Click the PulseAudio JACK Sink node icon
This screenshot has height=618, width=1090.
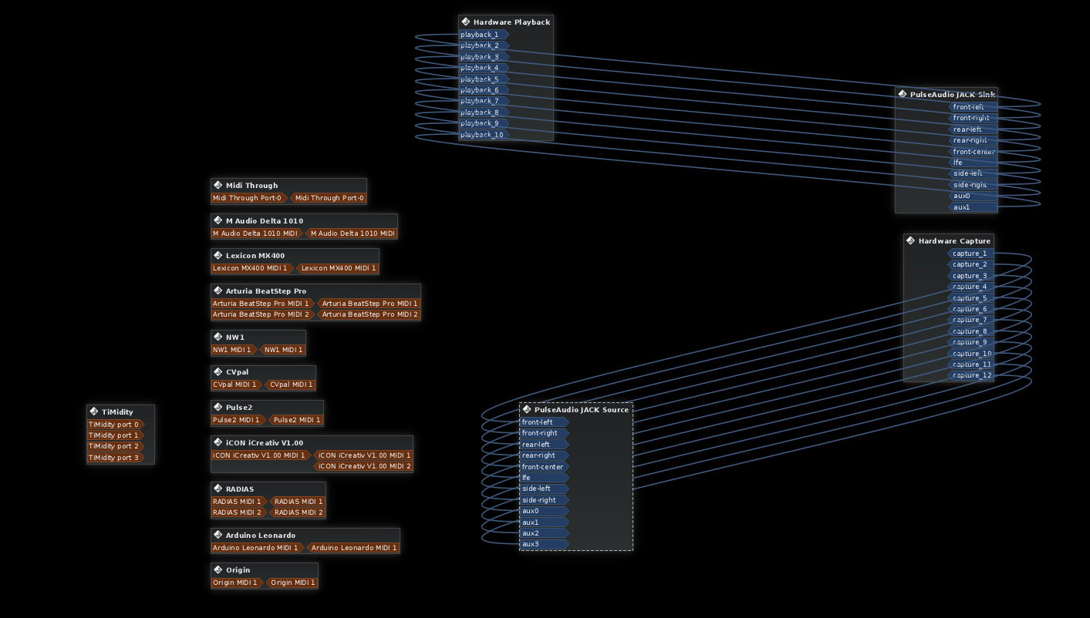[902, 94]
